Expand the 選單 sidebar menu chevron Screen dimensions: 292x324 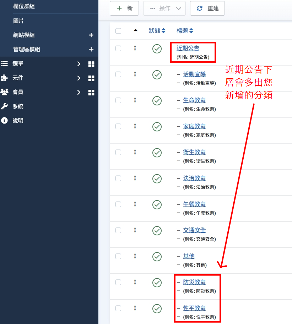[x=79, y=64]
